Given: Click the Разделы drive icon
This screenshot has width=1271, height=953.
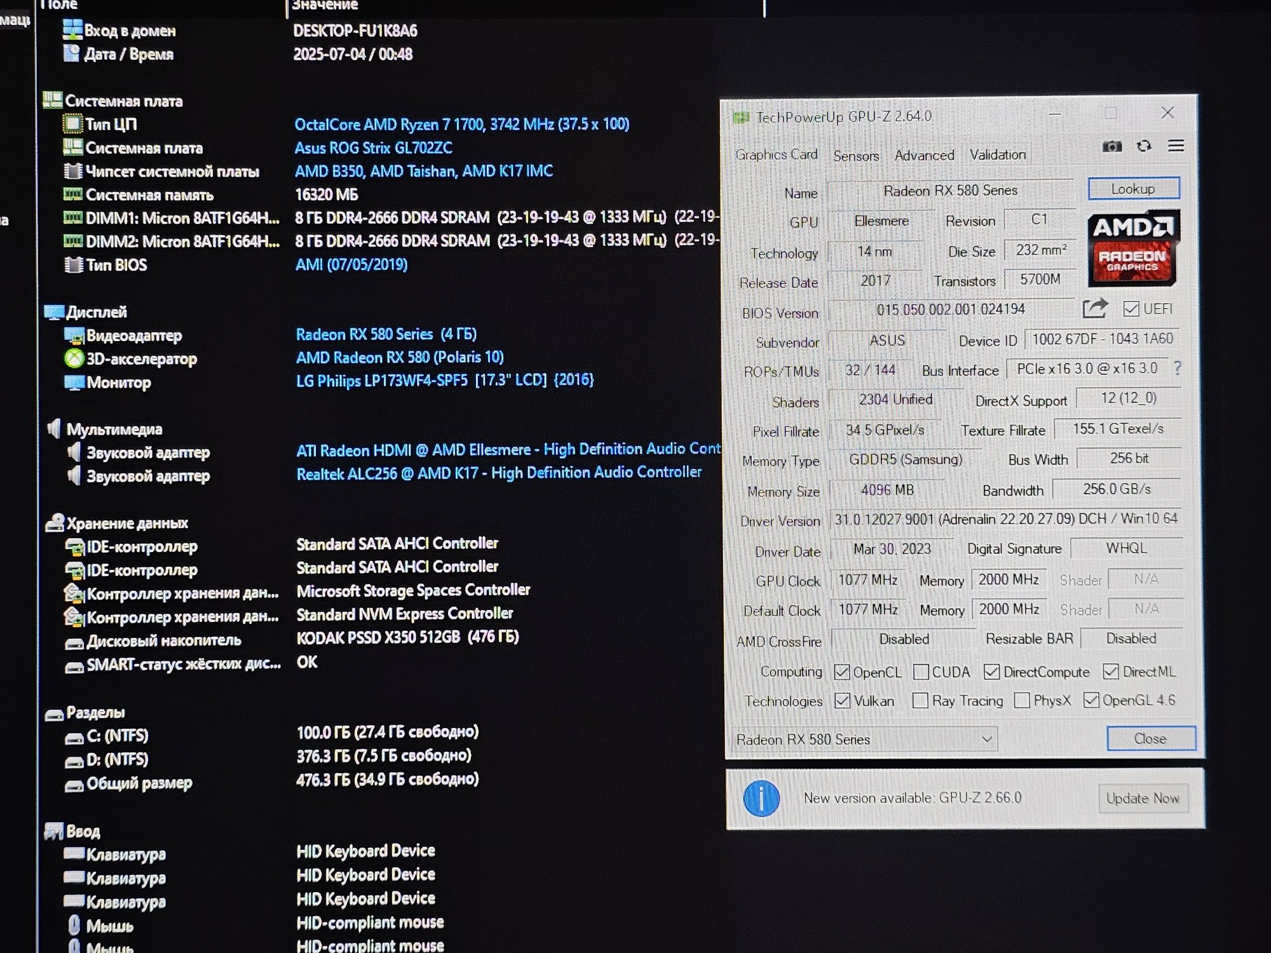Looking at the screenshot, I should [x=54, y=714].
